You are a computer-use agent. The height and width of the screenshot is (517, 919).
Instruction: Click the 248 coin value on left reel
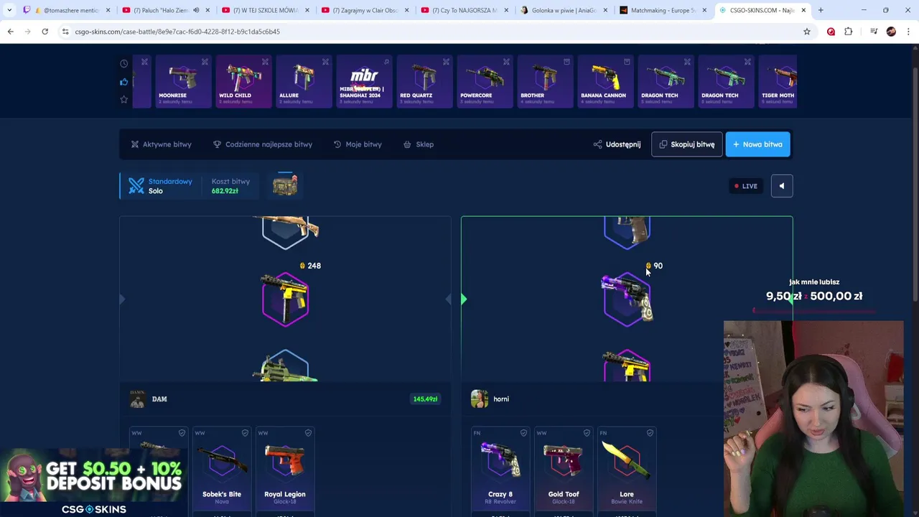pos(310,266)
